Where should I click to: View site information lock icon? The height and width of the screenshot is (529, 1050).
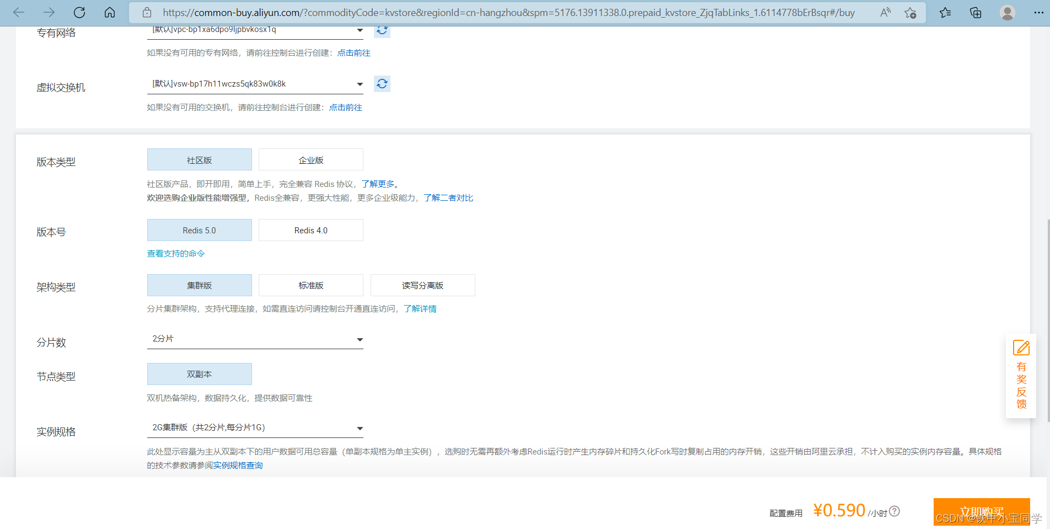pyautogui.click(x=147, y=12)
